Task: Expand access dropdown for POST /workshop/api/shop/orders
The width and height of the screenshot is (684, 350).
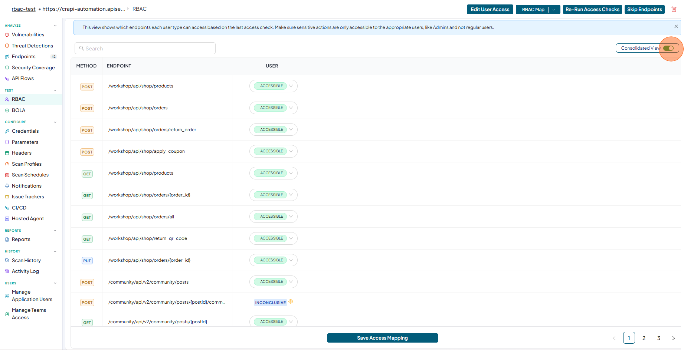Action: click(x=291, y=108)
